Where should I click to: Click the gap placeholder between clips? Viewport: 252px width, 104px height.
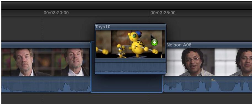coord(127,83)
